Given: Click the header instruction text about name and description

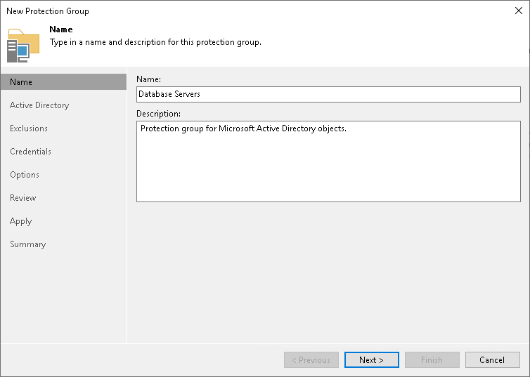Looking at the screenshot, I should (x=155, y=42).
